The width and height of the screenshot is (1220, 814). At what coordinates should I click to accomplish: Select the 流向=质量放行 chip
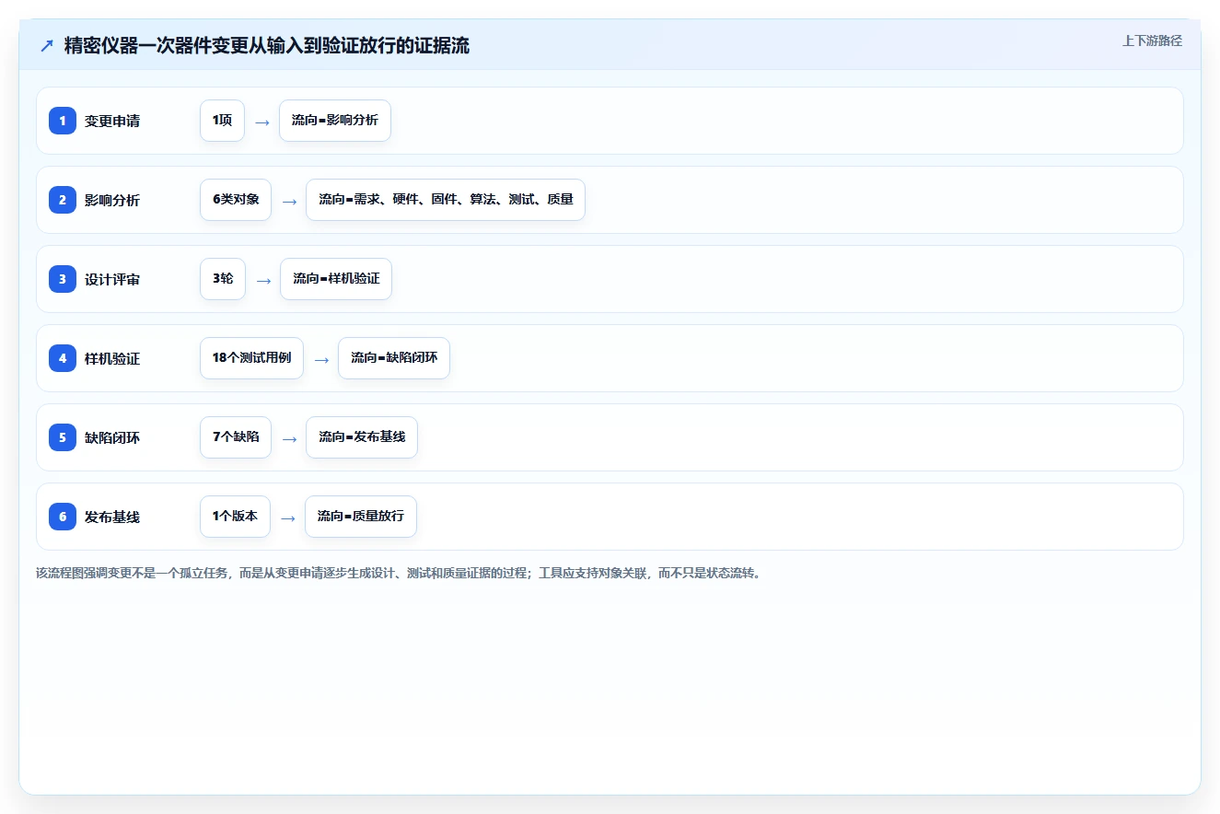(361, 517)
